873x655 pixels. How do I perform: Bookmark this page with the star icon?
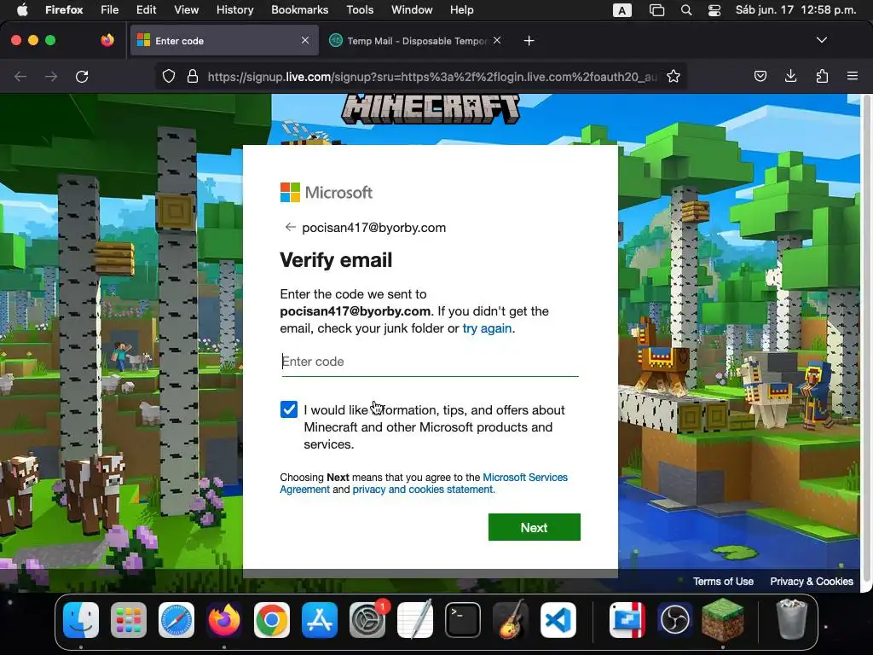coord(674,76)
